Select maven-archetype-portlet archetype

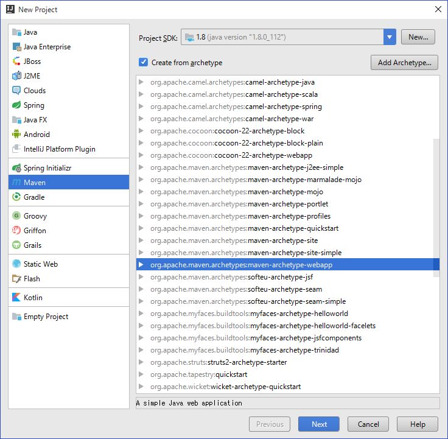tap(288, 204)
